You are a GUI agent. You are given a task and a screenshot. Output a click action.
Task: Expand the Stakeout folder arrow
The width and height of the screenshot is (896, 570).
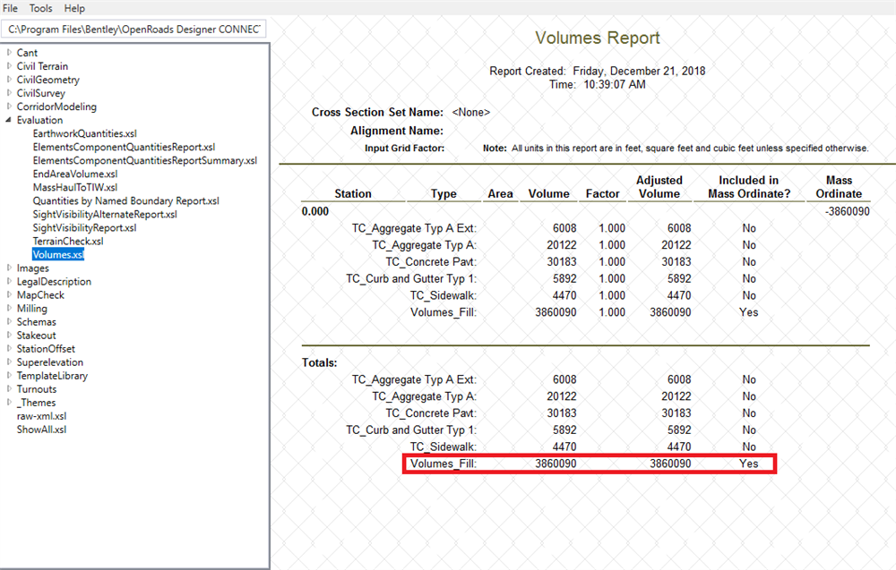(9, 335)
